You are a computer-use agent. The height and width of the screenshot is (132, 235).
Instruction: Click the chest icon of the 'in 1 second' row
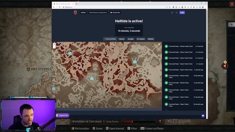pyautogui.click(x=166, y=64)
